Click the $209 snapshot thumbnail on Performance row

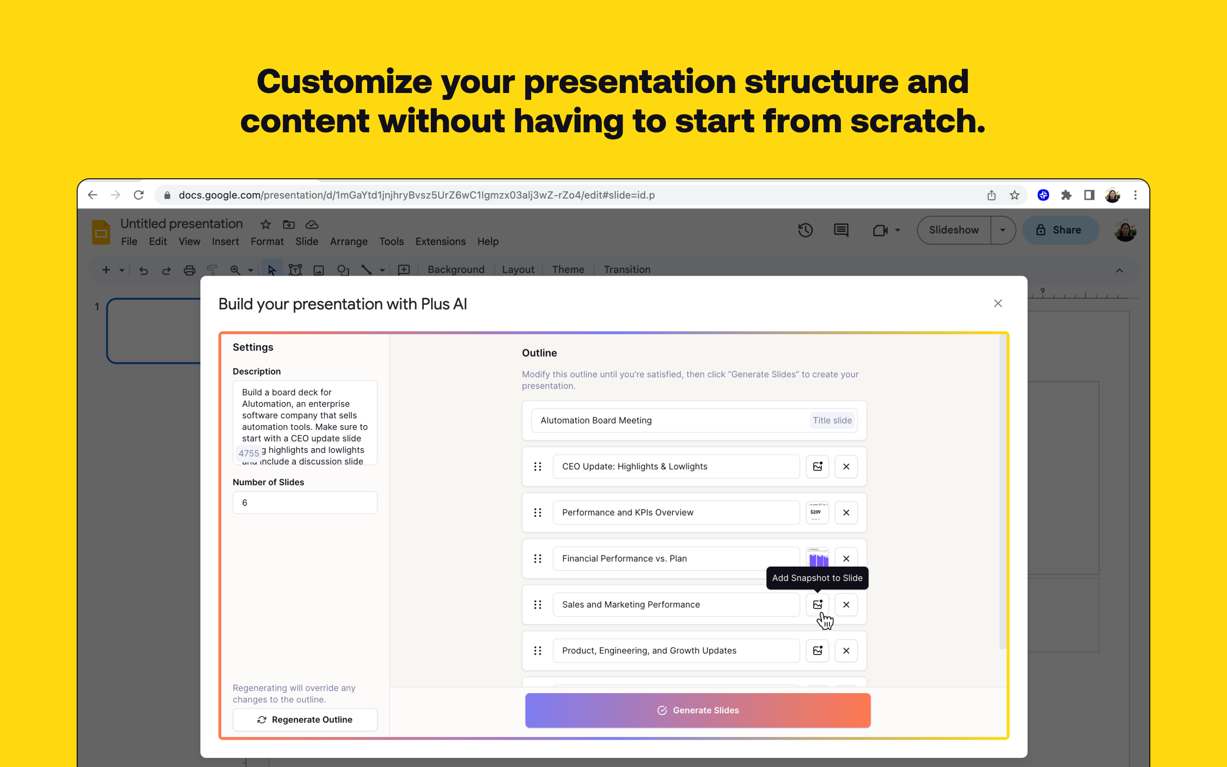point(817,513)
